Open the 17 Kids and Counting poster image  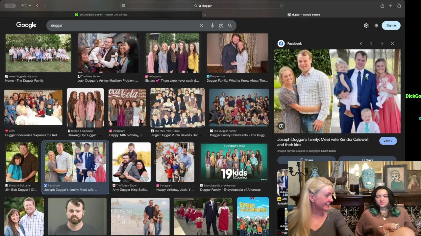[x=253, y=216]
